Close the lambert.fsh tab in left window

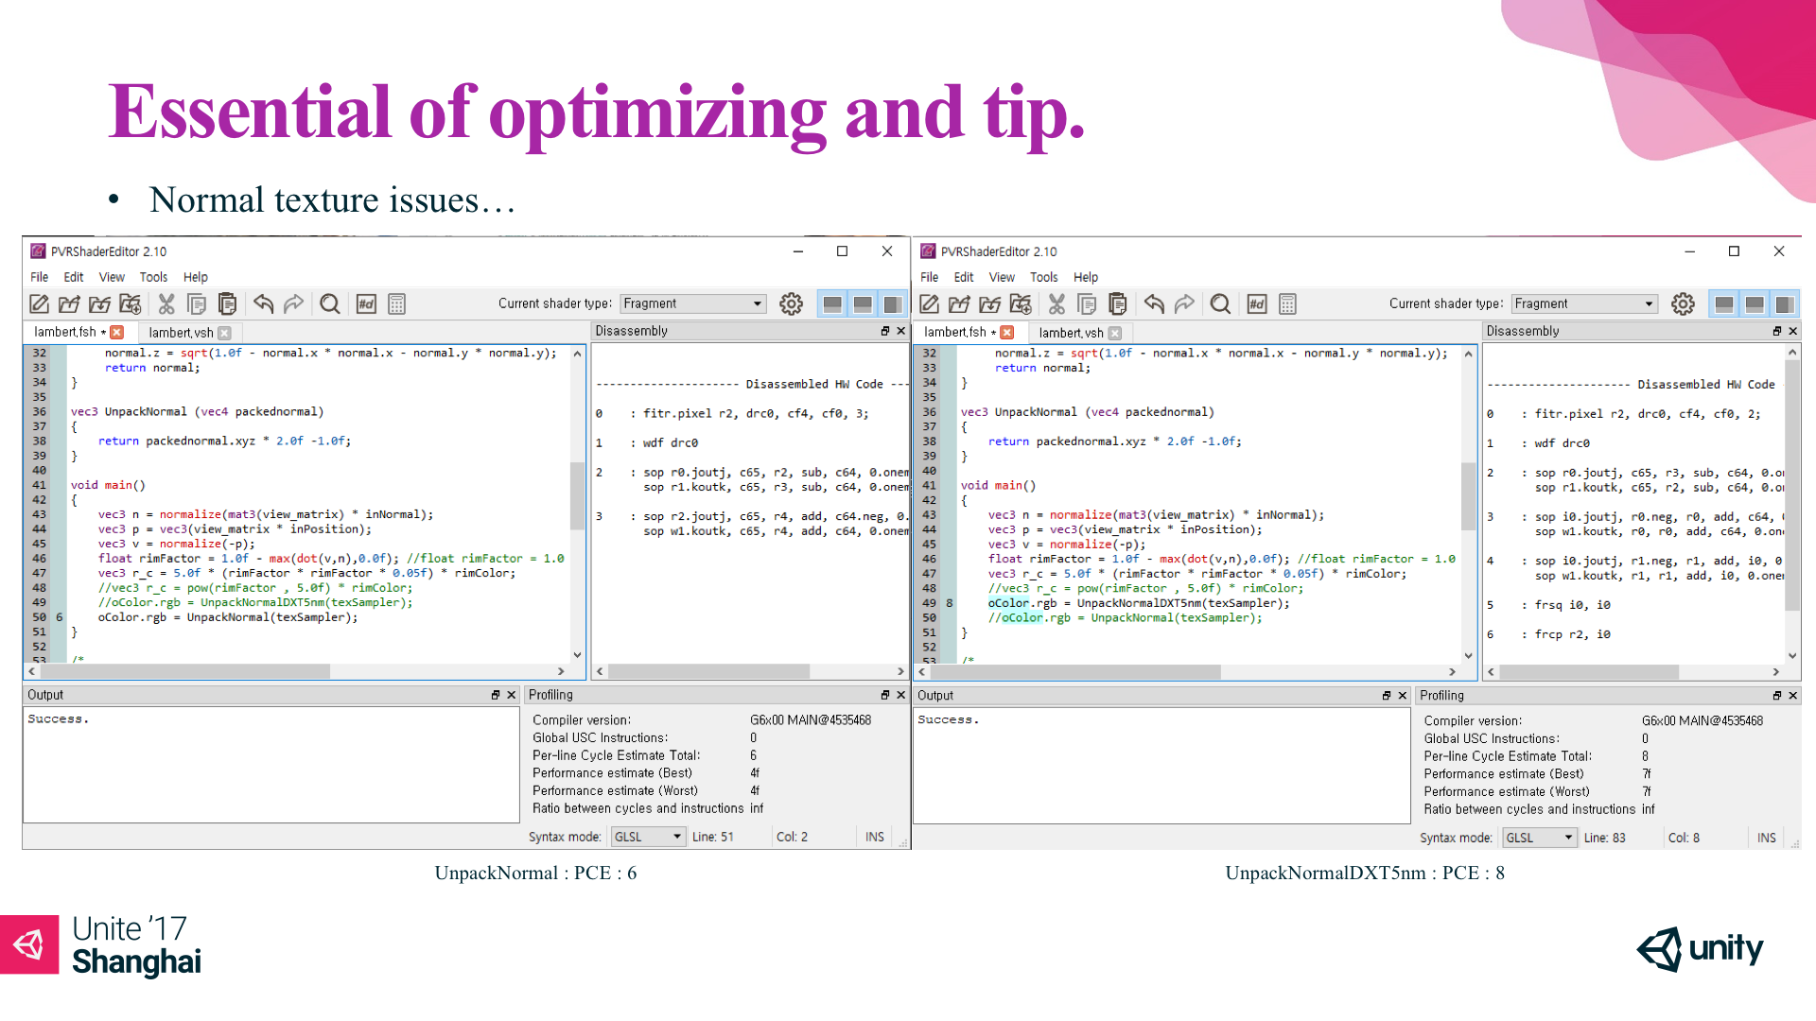(x=117, y=332)
